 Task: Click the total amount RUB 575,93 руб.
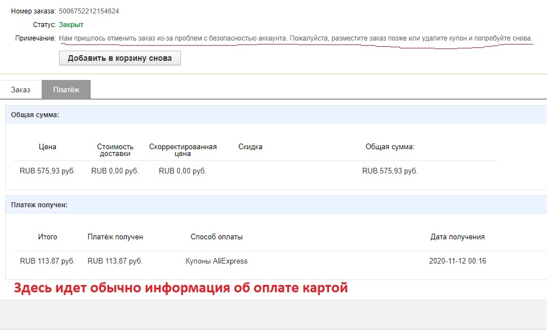391,171
